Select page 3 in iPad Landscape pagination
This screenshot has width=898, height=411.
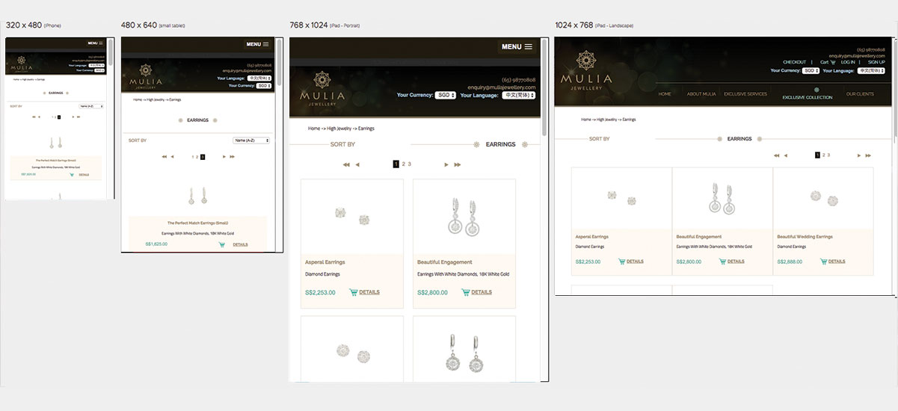tap(828, 155)
